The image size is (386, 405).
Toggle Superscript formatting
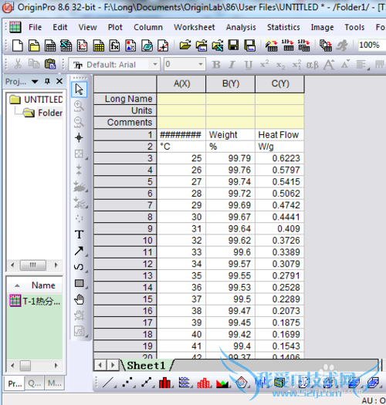pyautogui.click(x=264, y=64)
